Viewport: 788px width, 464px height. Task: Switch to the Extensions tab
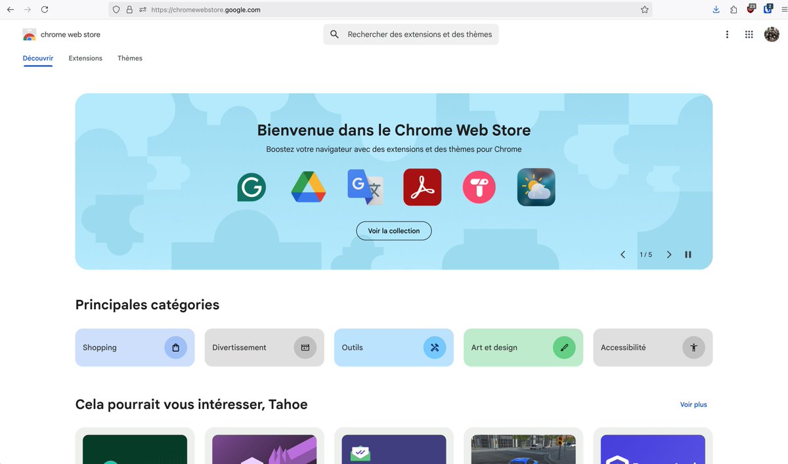pyautogui.click(x=85, y=58)
